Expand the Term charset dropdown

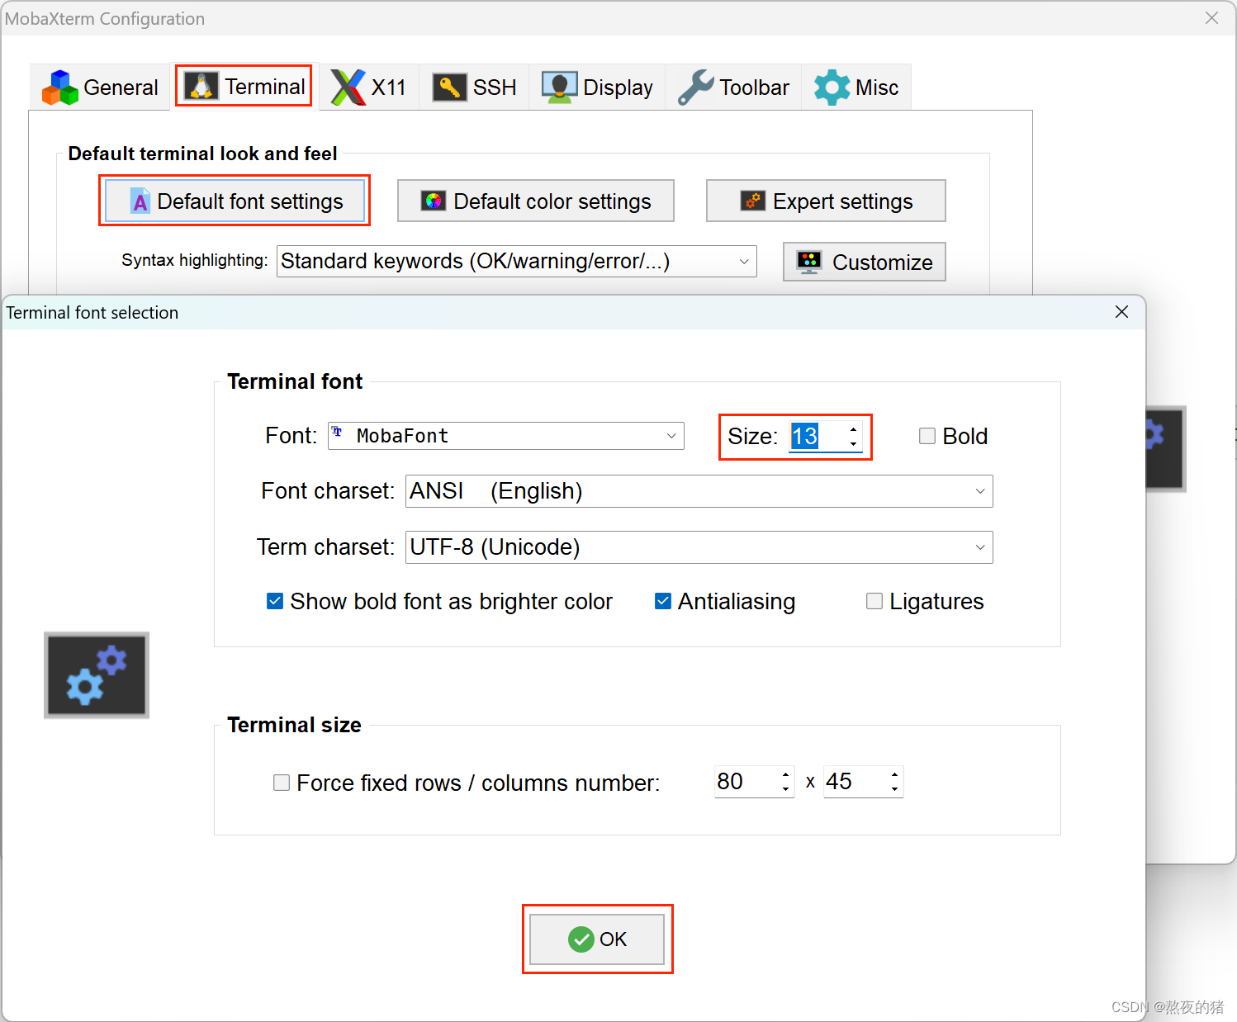[x=699, y=547]
